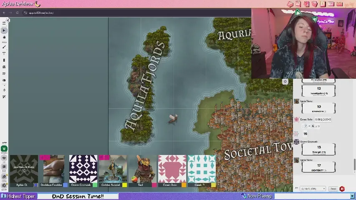Click the red d20 dice roll icon
Screen dimensions: 356x200
pos(342,189)
